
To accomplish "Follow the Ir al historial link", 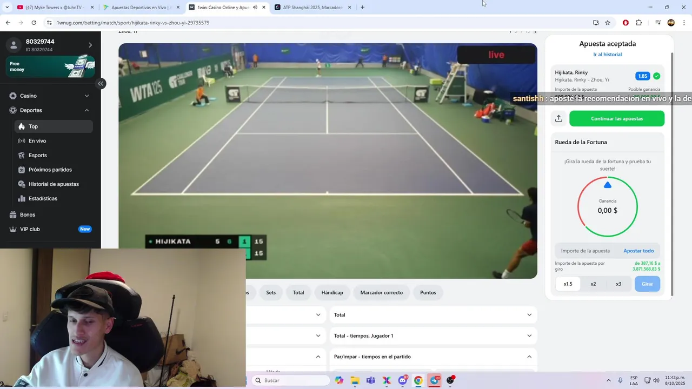I will pyautogui.click(x=608, y=55).
